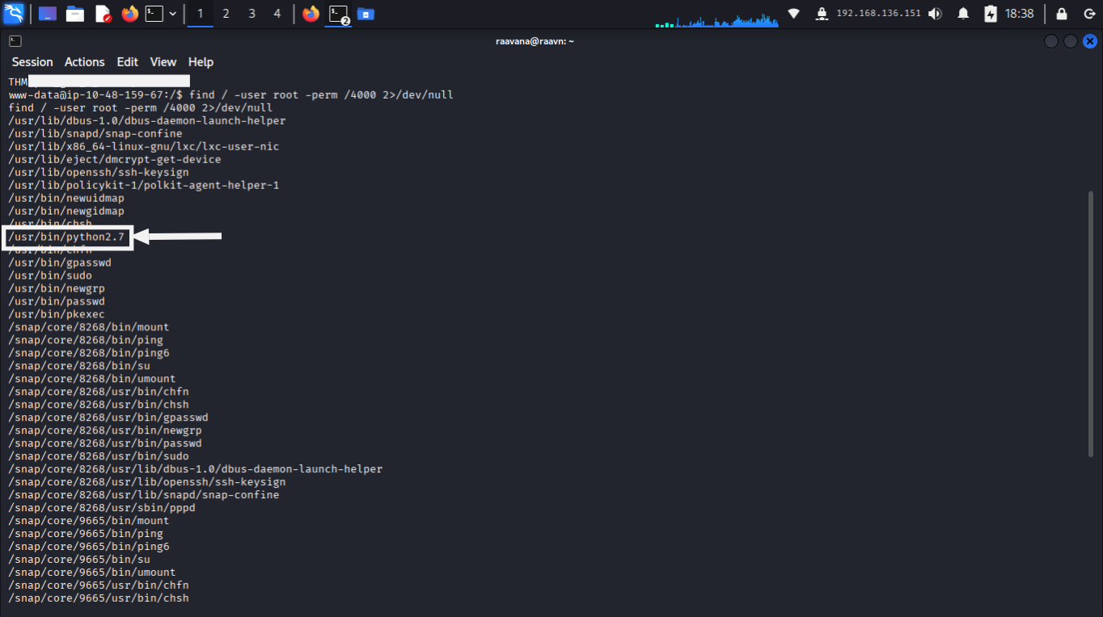Click the terminal vertical scrollbar
This screenshot has height=617, width=1103.
click(1090, 325)
